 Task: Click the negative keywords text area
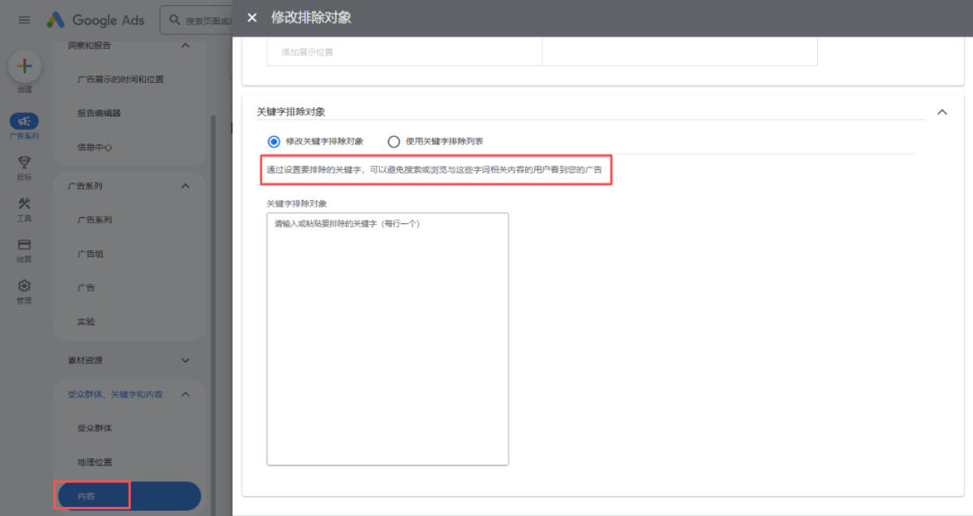(x=387, y=339)
